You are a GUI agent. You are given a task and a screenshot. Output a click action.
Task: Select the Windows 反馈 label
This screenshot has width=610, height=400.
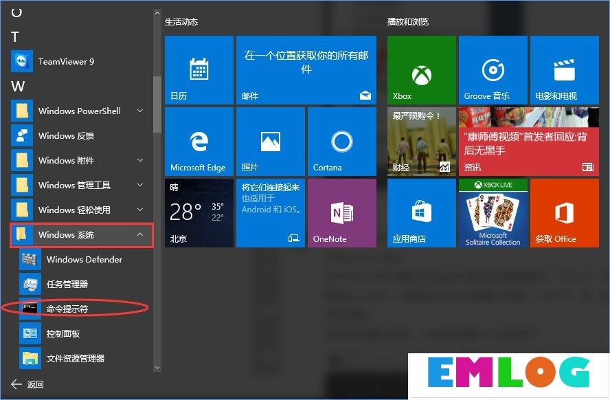coord(66,136)
